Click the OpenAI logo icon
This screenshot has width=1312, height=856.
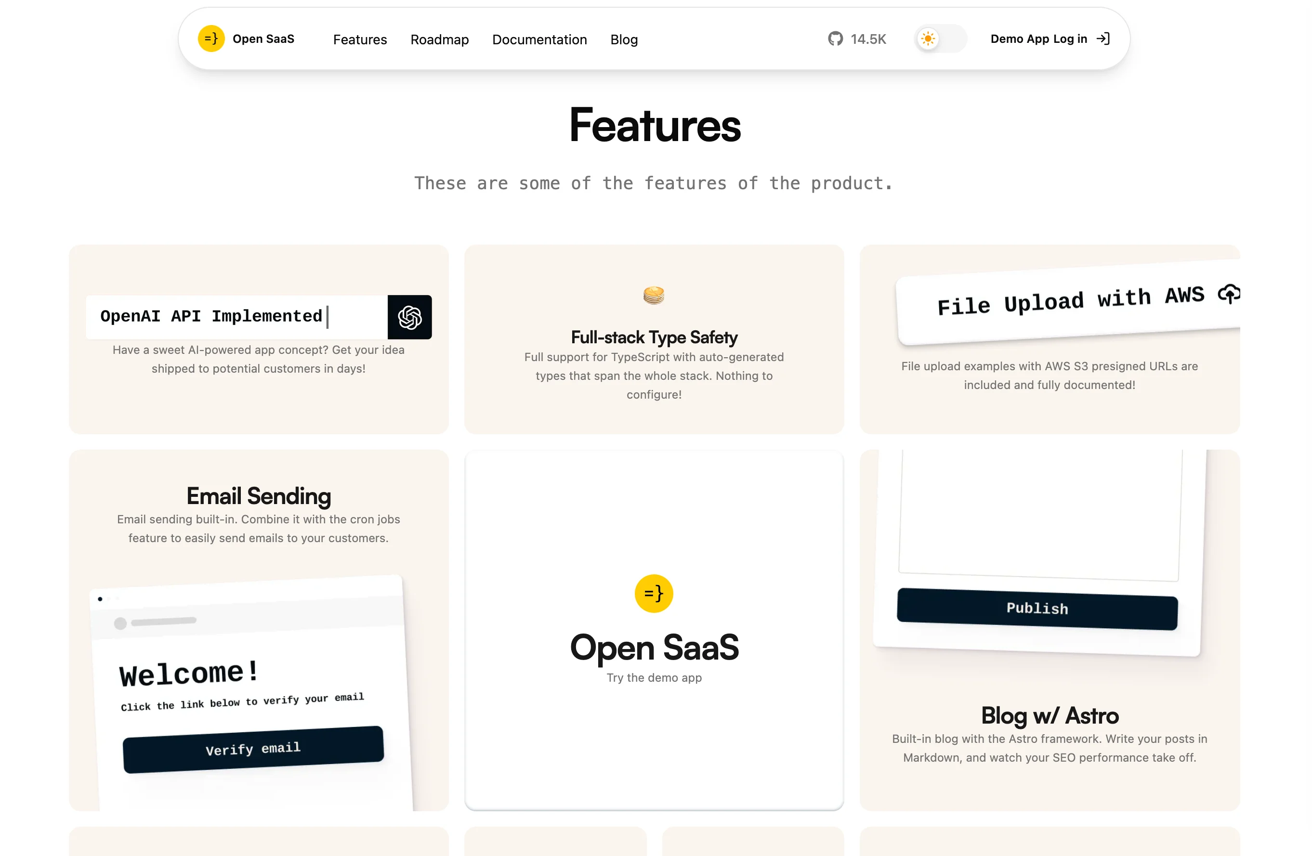tap(409, 317)
